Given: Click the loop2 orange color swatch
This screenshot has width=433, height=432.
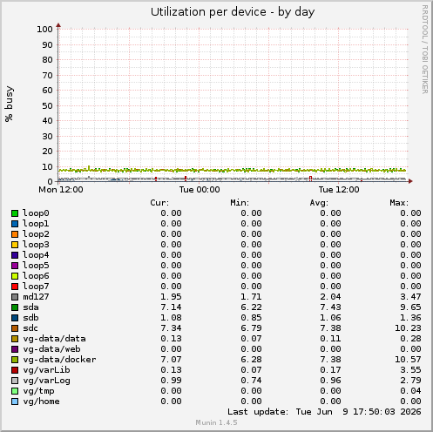Looking at the screenshot, I should tap(15, 234).
